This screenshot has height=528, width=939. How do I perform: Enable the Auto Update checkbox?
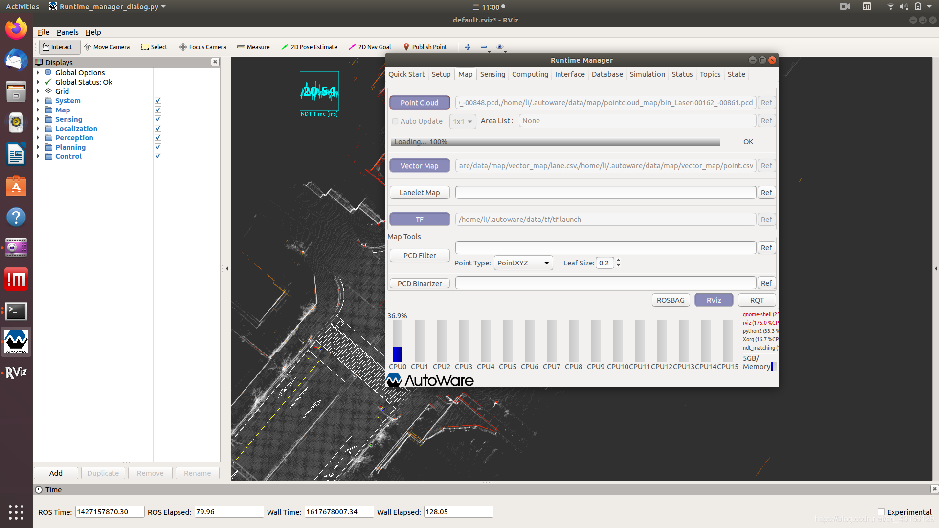(395, 121)
